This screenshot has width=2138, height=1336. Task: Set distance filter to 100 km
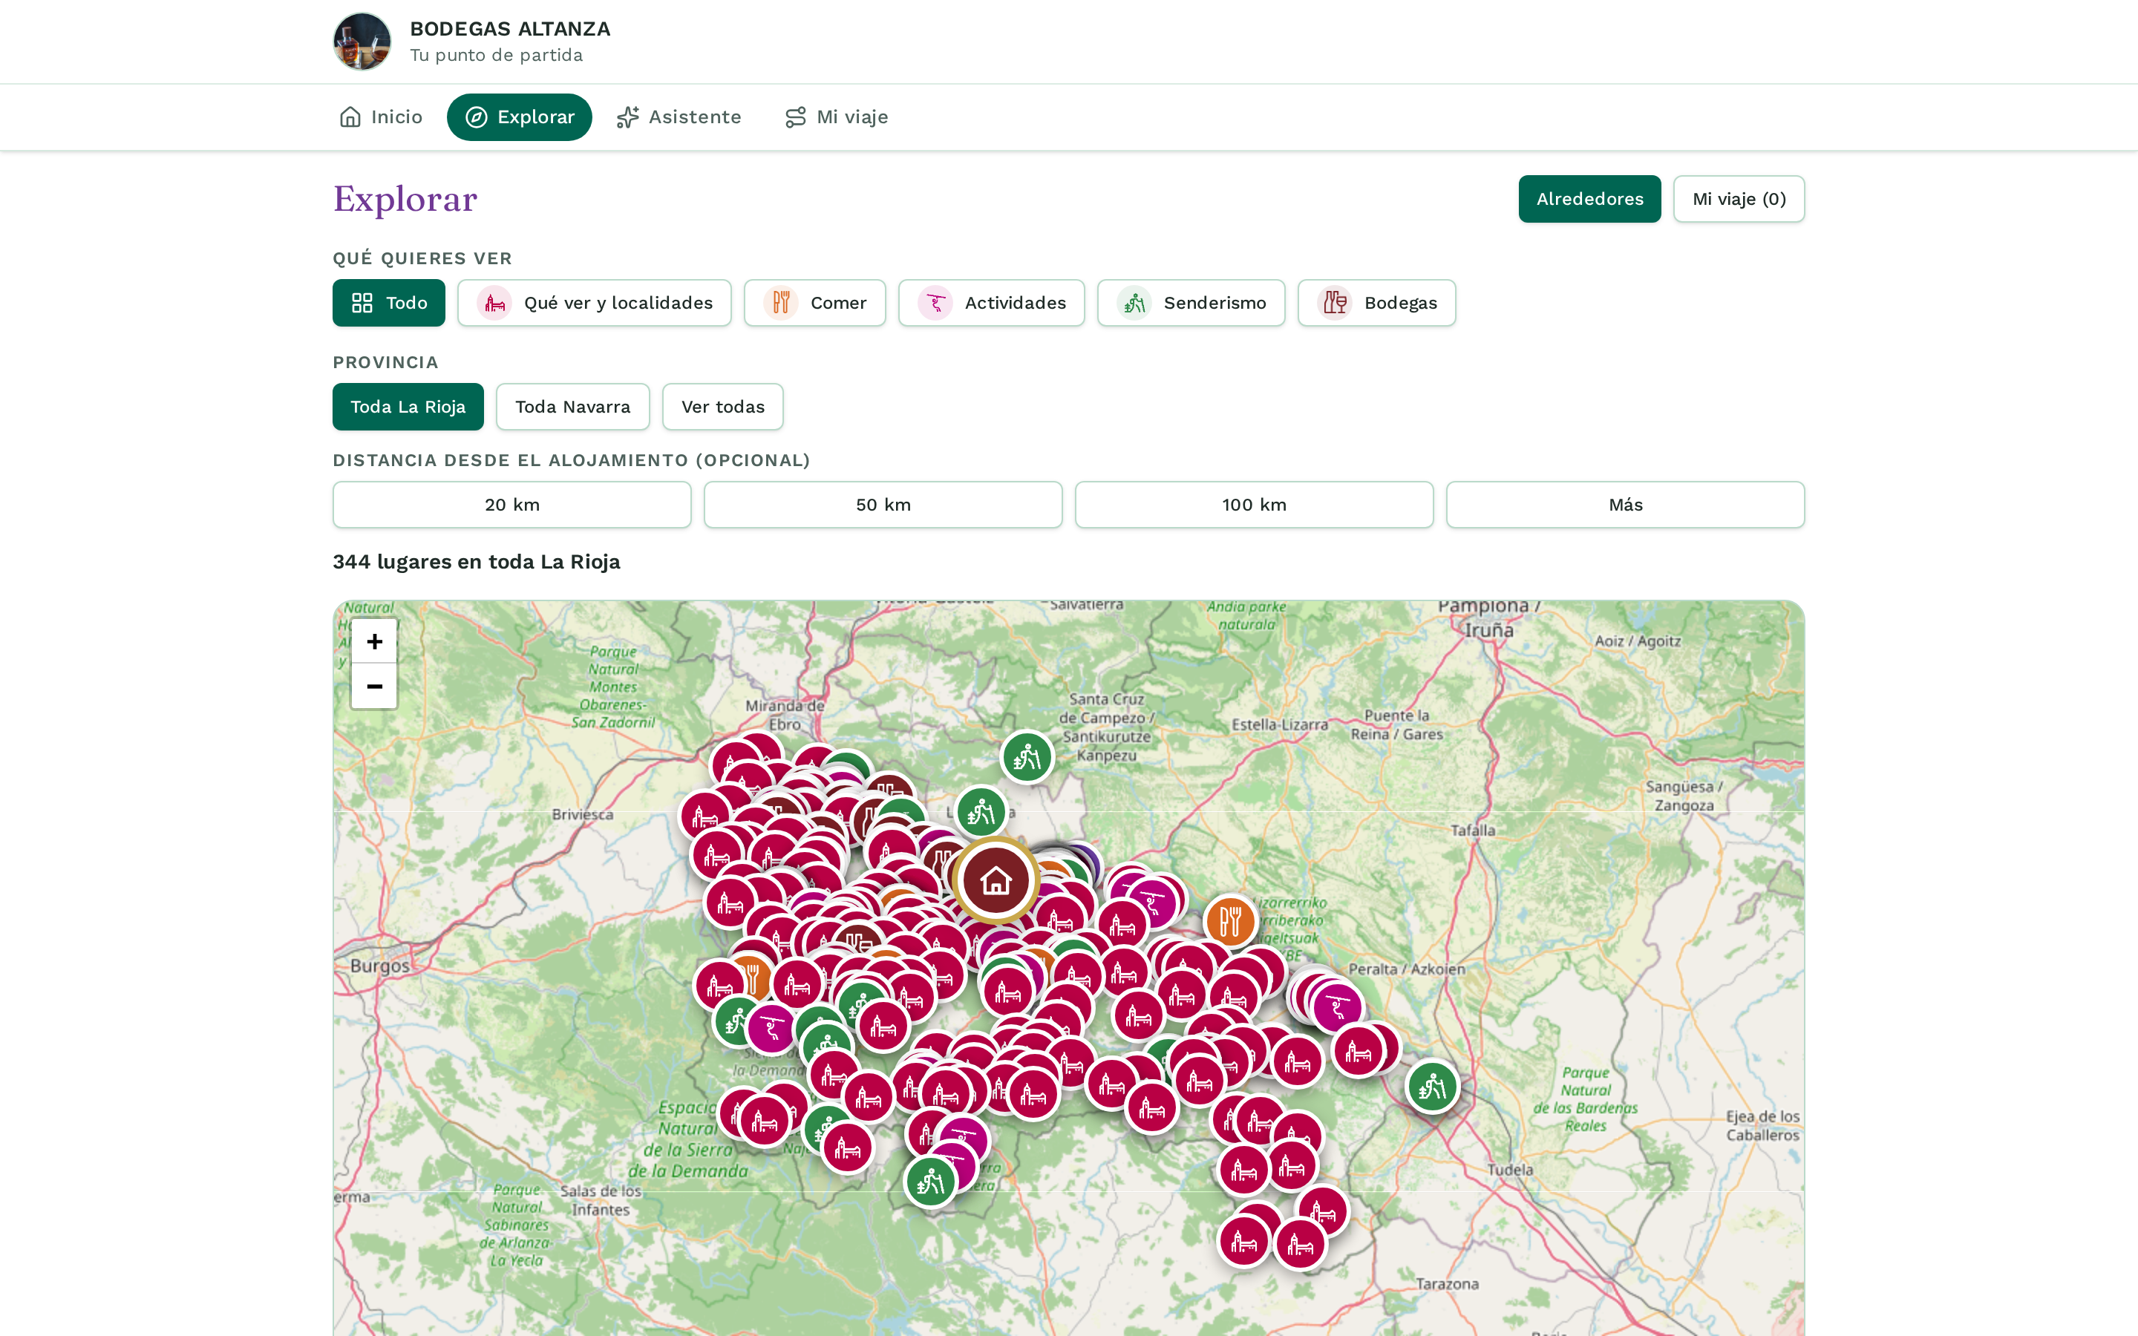tap(1255, 505)
